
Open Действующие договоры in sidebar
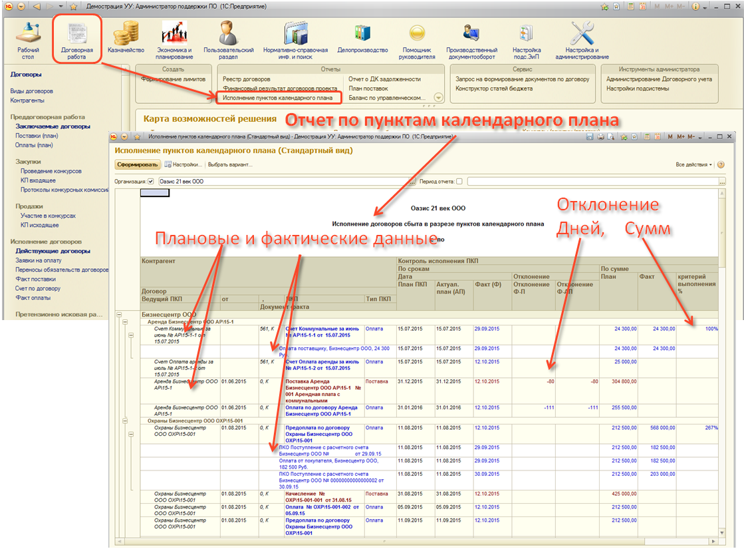click(53, 251)
